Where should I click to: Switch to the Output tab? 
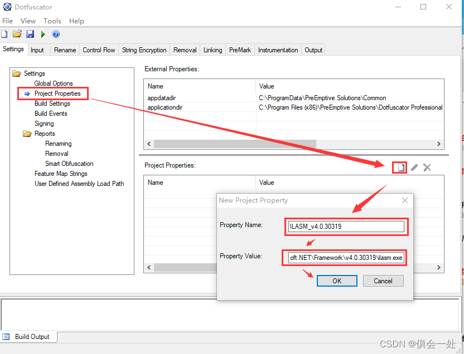(313, 50)
